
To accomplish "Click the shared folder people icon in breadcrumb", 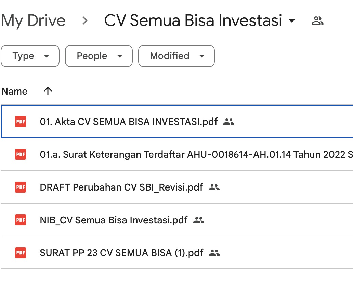I will 317,21.
